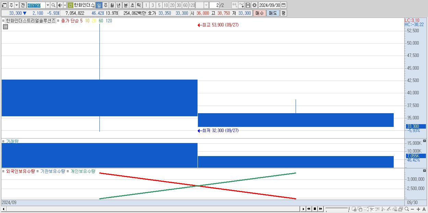Click the trend line pencil icon
This screenshot has width=428, height=213.
pyautogui.click(x=389, y=209)
